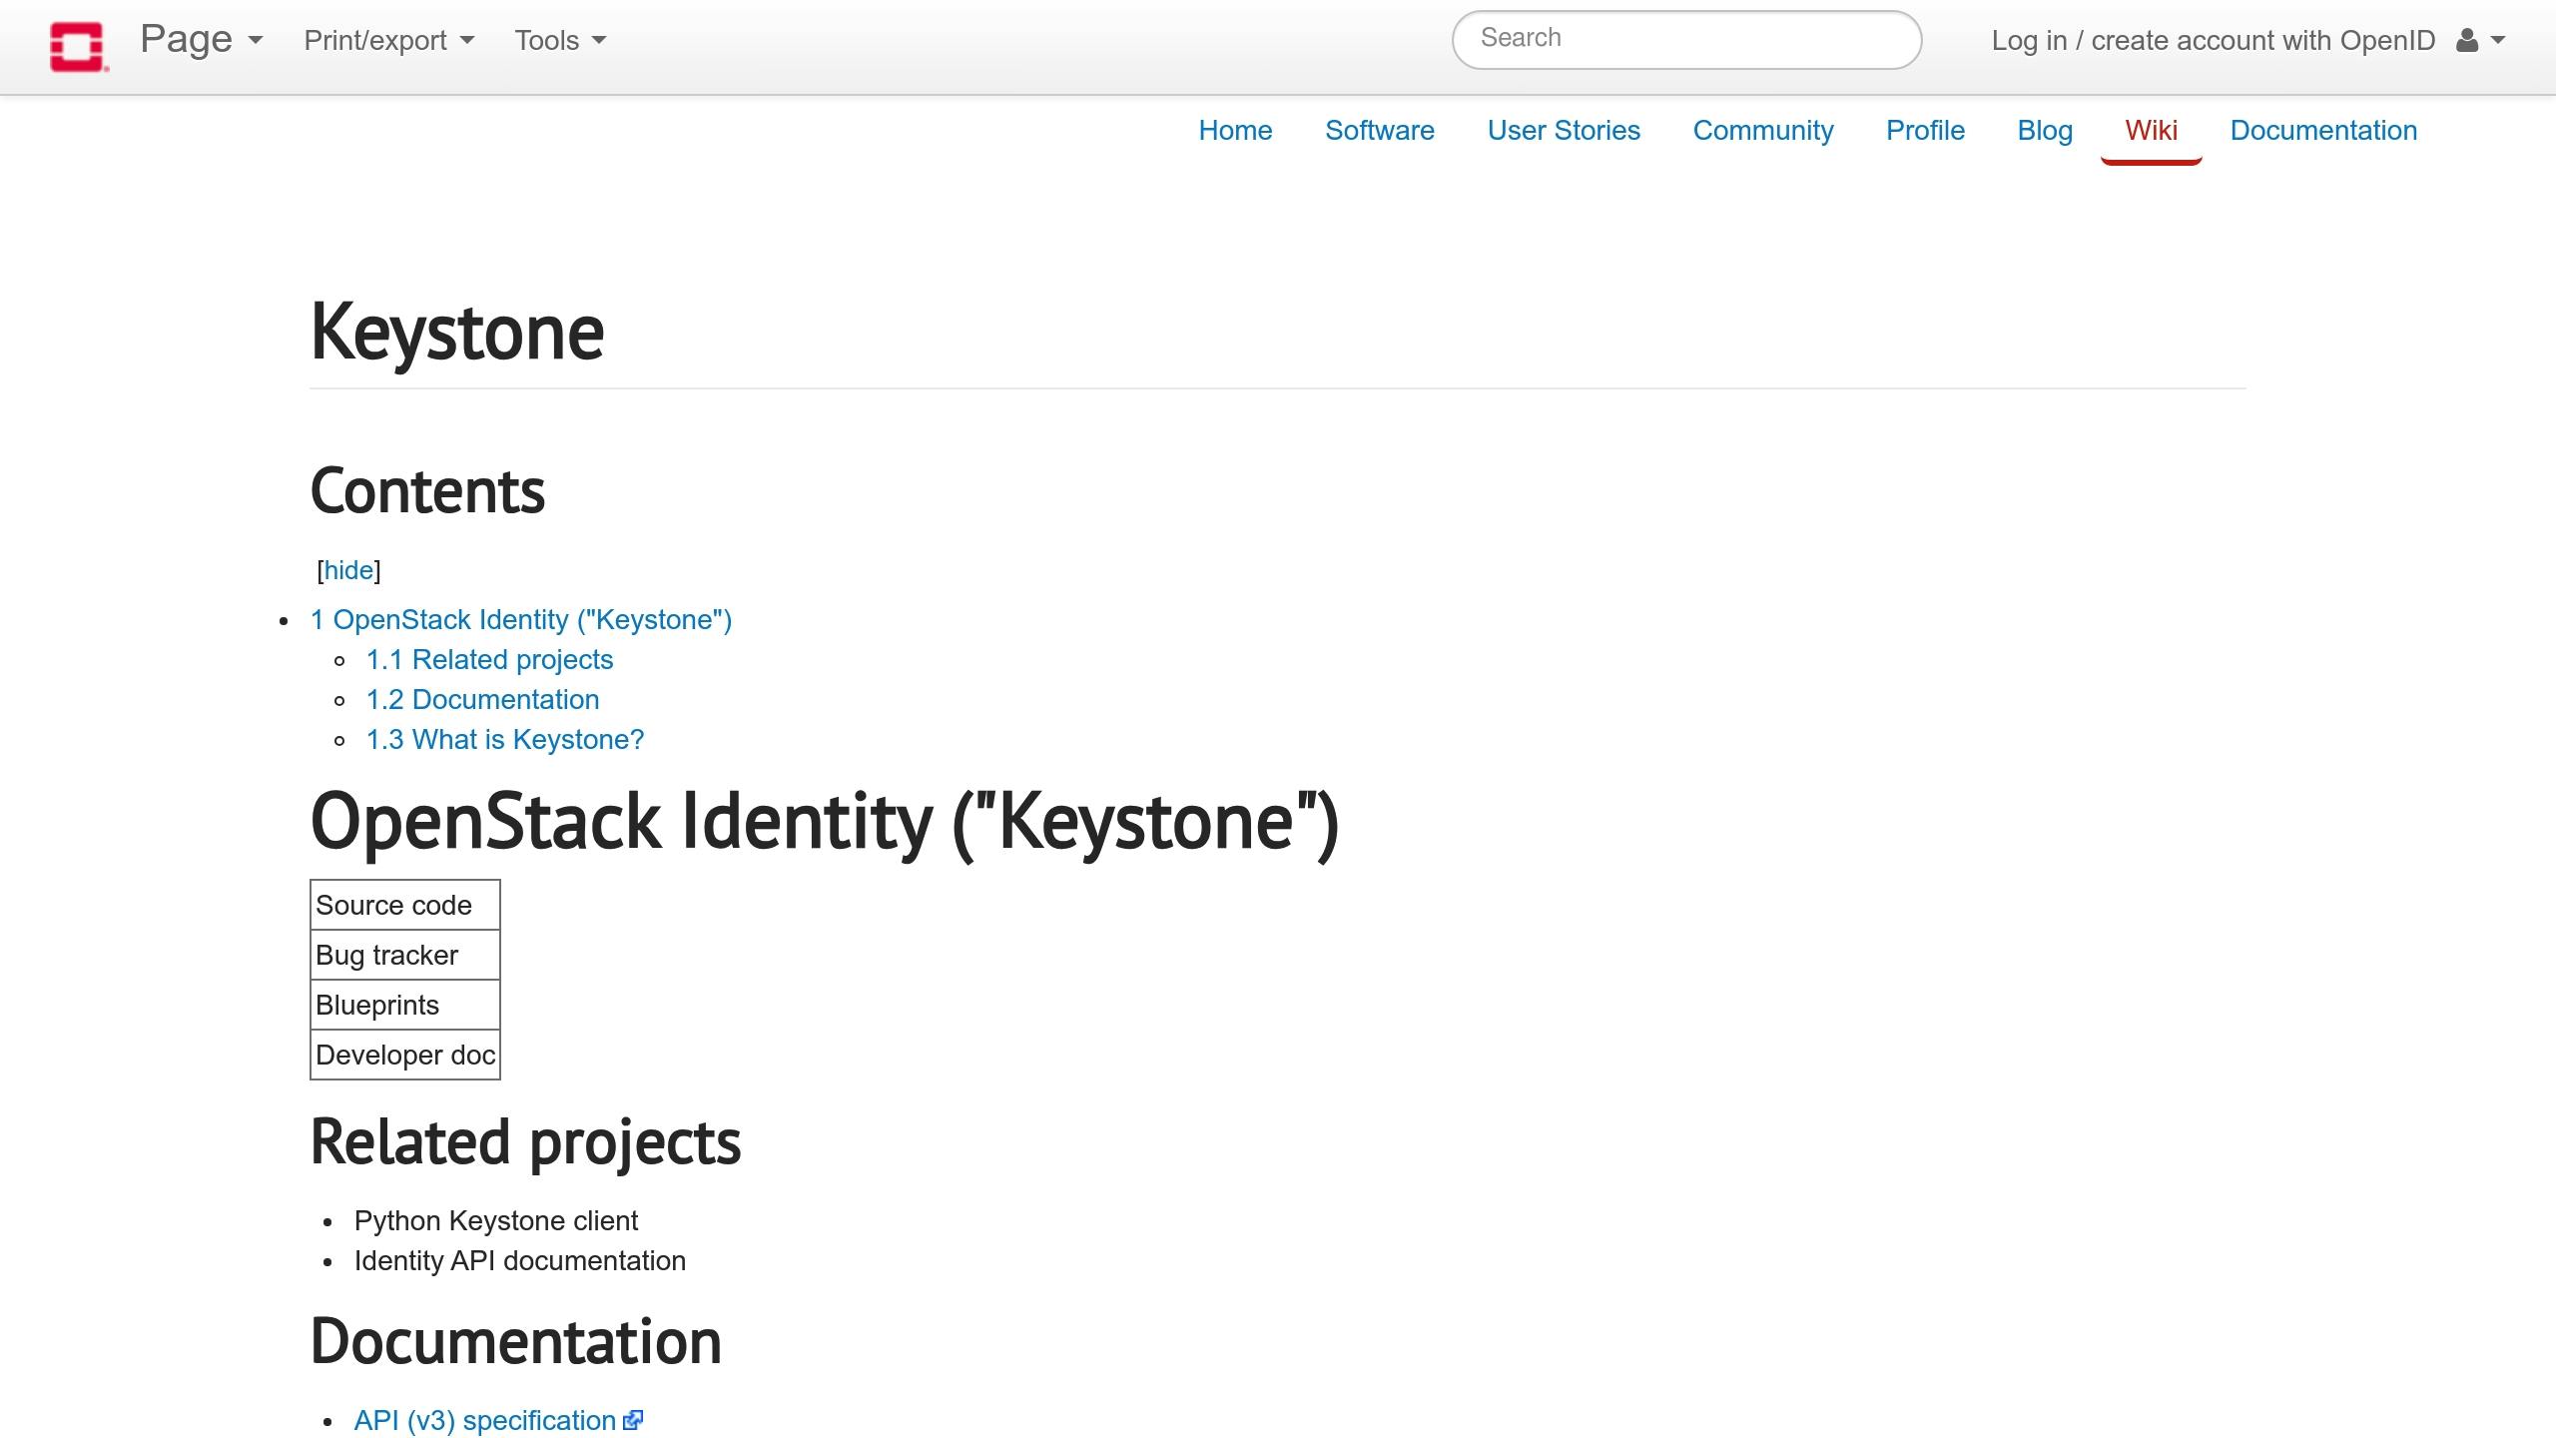Visit the Blog nav link
2556x1438 pixels.
[2045, 131]
